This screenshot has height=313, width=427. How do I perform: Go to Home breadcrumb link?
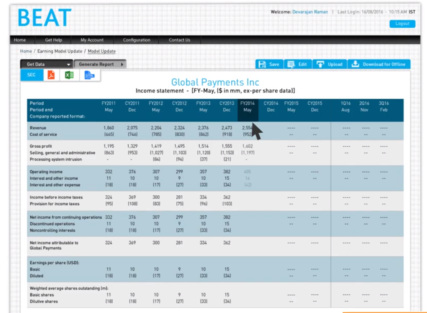26,51
